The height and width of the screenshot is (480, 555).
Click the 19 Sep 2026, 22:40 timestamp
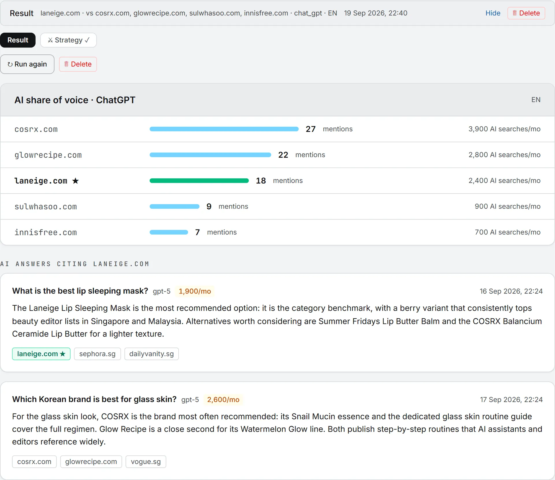pyautogui.click(x=375, y=13)
